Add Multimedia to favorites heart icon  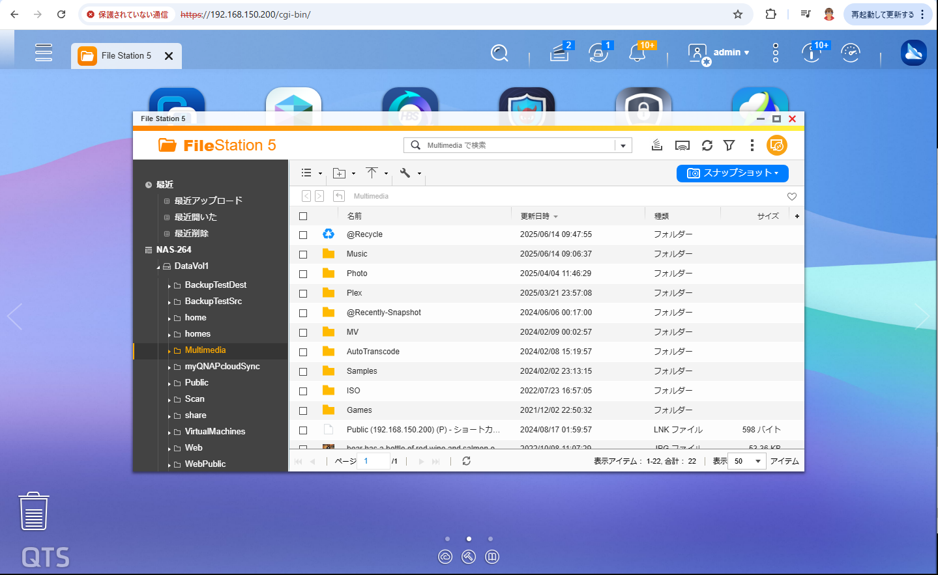pyautogui.click(x=792, y=197)
